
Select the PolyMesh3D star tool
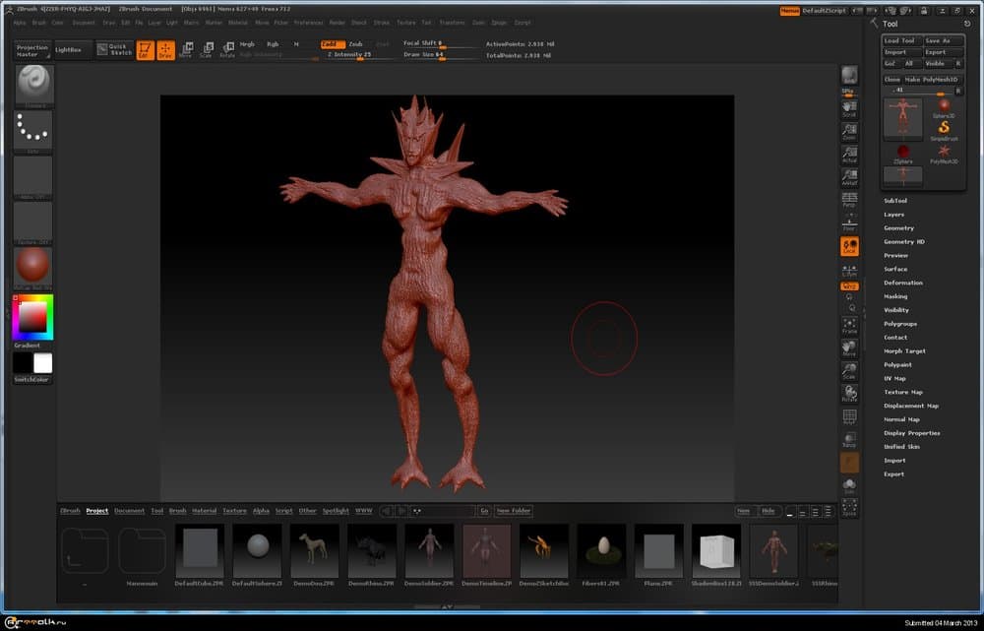[x=944, y=151]
